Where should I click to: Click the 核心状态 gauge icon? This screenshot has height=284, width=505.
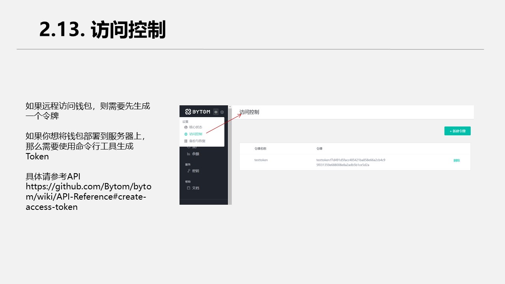point(186,127)
